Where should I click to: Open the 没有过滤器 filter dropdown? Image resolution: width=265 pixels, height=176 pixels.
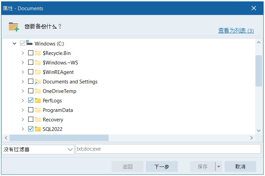click(70, 149)
